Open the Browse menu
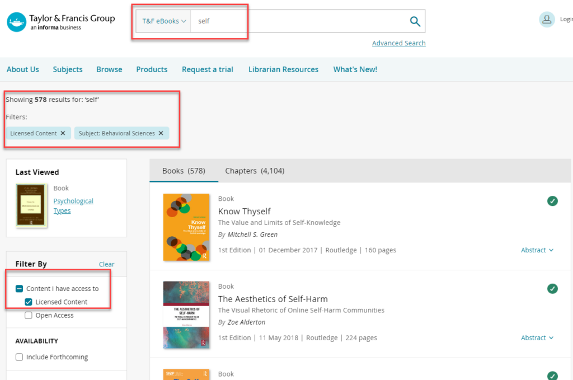This screenshot has height=380, width=573. 109,69
